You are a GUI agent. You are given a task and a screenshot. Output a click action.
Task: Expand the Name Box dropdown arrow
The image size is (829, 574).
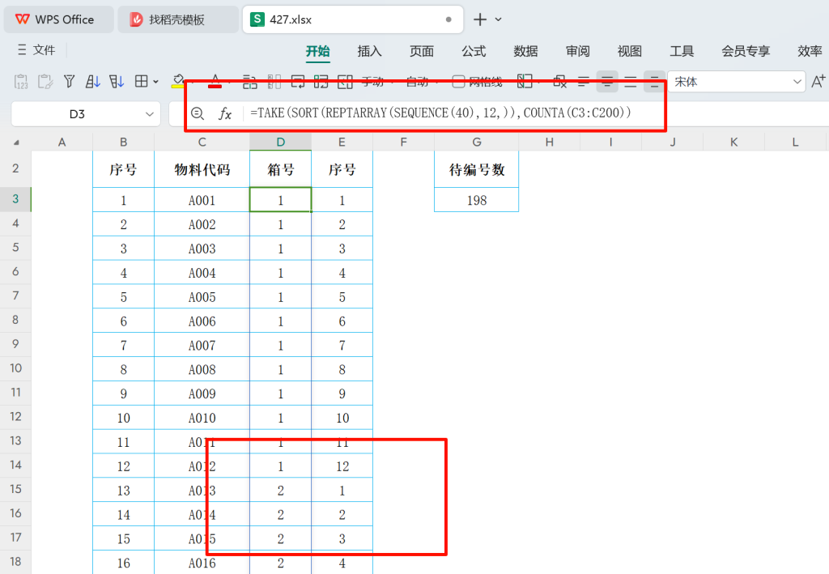click(x=150, y=114)
